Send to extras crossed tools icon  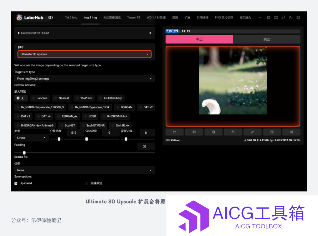click(272, 132)
